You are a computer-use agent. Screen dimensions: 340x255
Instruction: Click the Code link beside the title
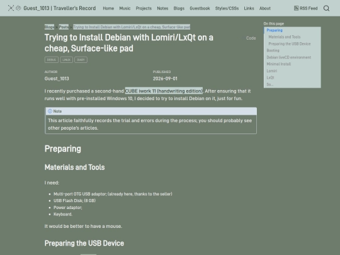click(x=251, y=38)
